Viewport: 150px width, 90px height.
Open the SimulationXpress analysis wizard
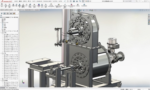pos(59,5)
